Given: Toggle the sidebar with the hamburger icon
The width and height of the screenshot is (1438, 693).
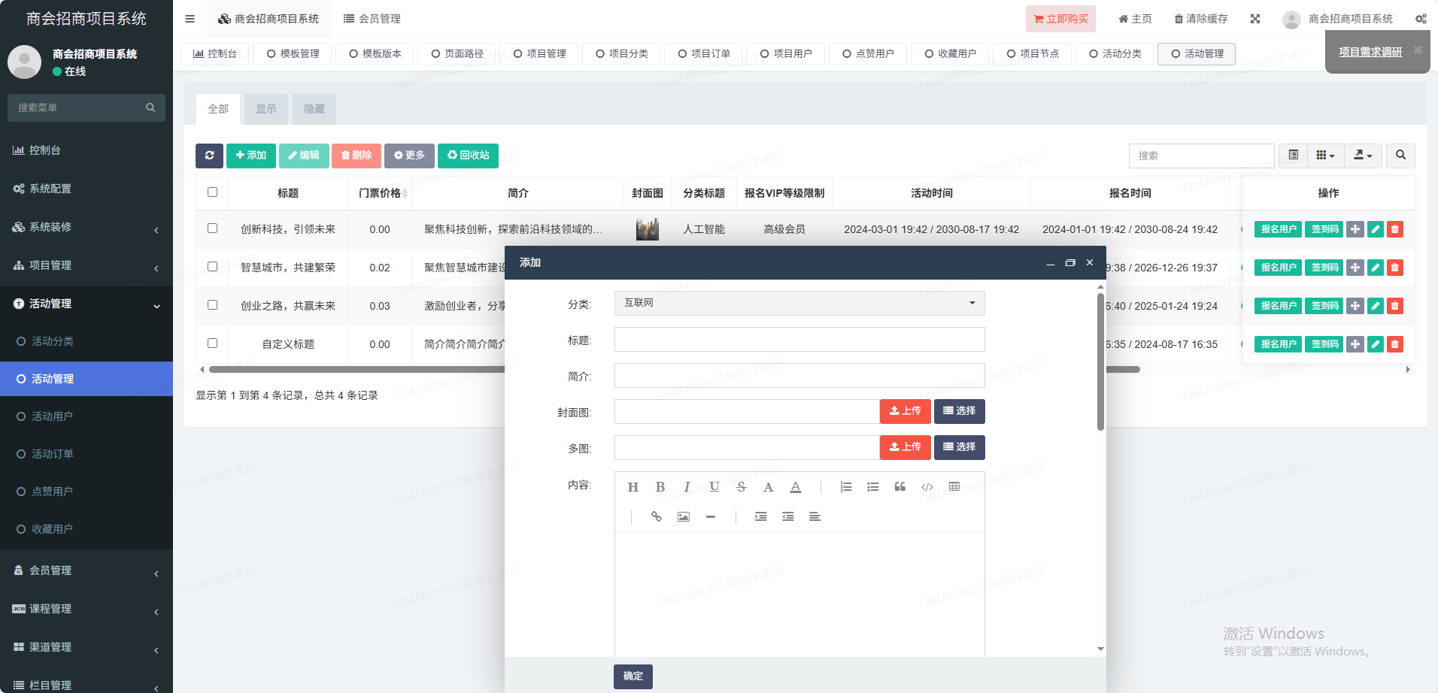Looking at the screenshot, I should pos(190,19).
